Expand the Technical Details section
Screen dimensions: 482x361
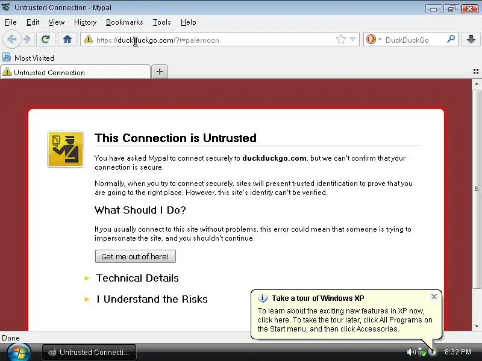(137, 278)
